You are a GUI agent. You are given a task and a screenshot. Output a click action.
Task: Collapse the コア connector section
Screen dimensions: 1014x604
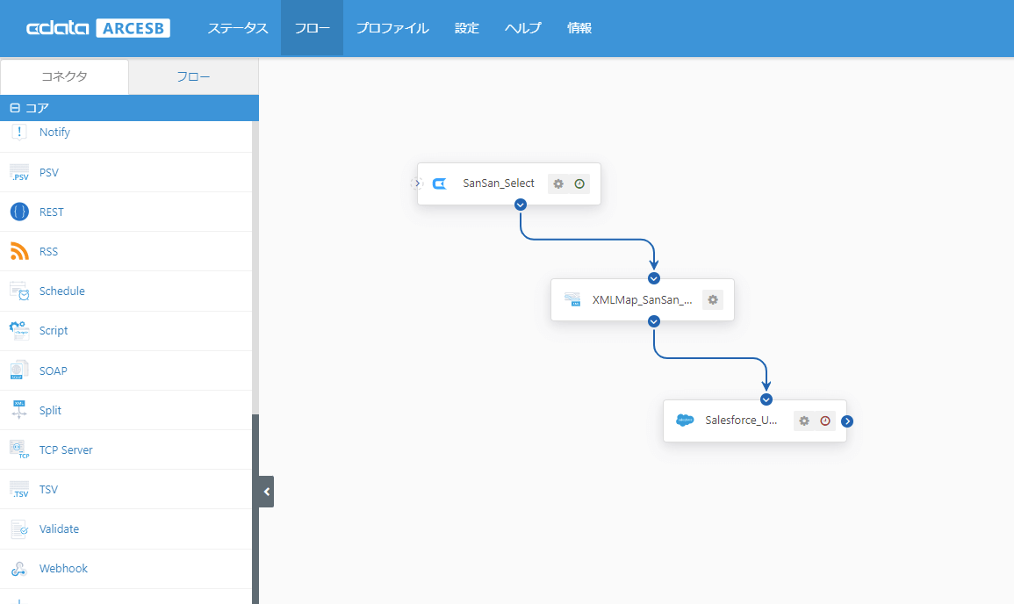coord(15,108)
